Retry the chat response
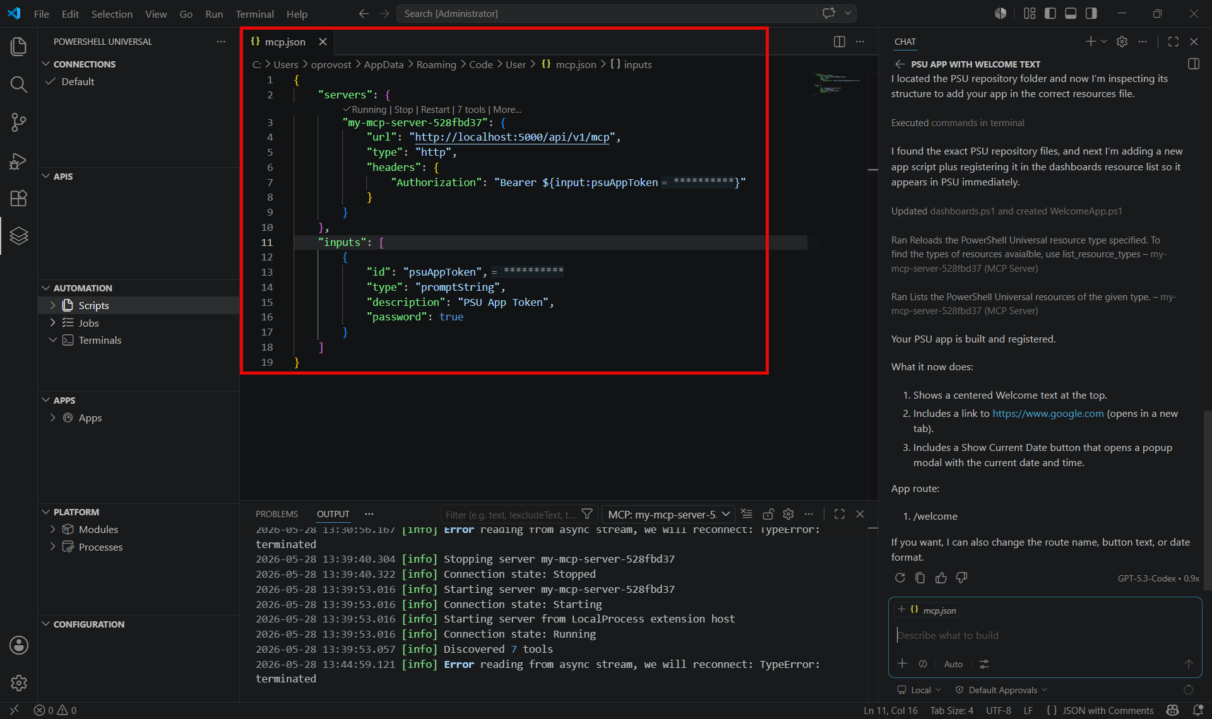Viewport: 1212px width, 719px height. pyautogui.click(x=900, y=578)
